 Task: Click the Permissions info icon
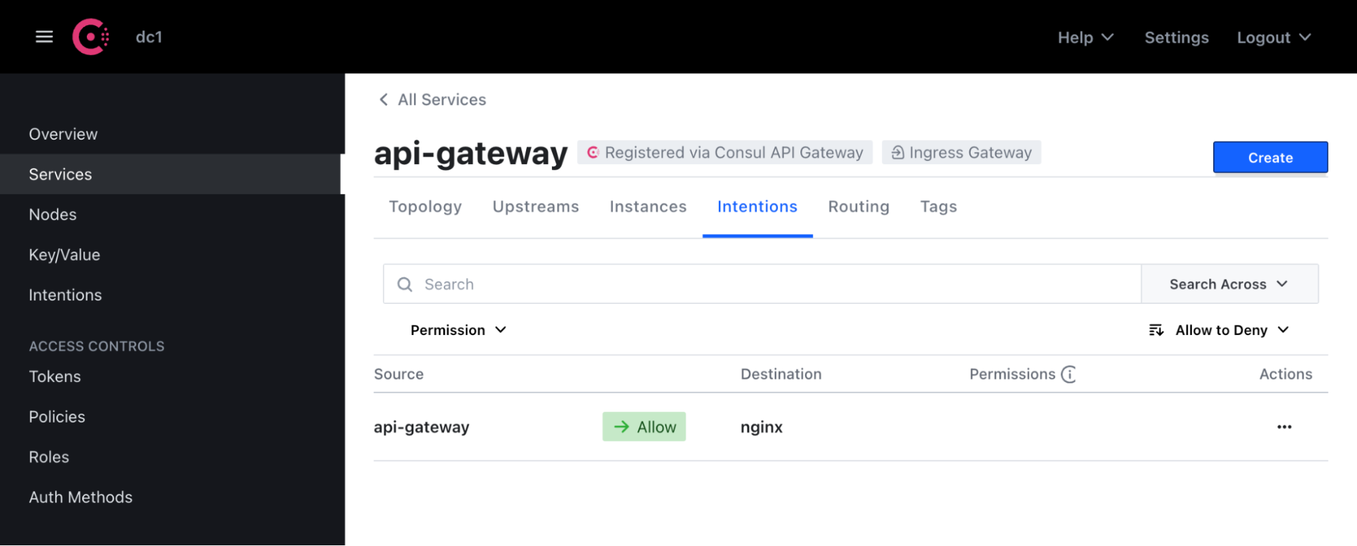point(1069,374)
